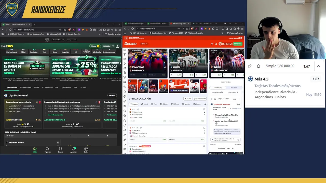Screen dimensions: 326x183
Task: Open the FC Barcelona vs Espanyol live card
Action: [x=148, y=63]
